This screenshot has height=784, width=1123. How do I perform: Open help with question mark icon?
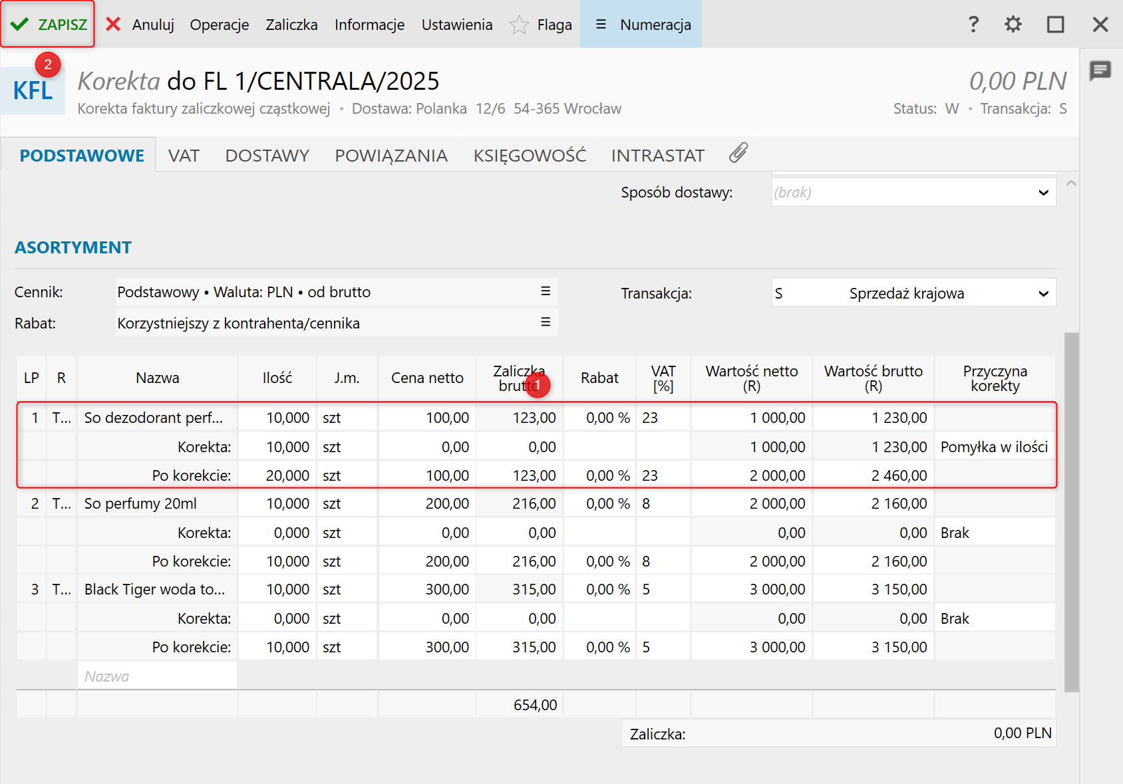click(x=973, y=25)
